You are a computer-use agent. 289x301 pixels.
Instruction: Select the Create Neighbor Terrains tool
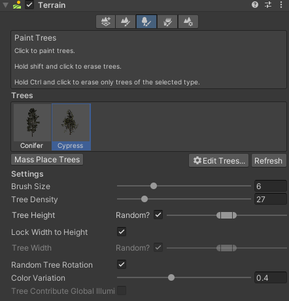pyautogui.click(x=106, y=22)
